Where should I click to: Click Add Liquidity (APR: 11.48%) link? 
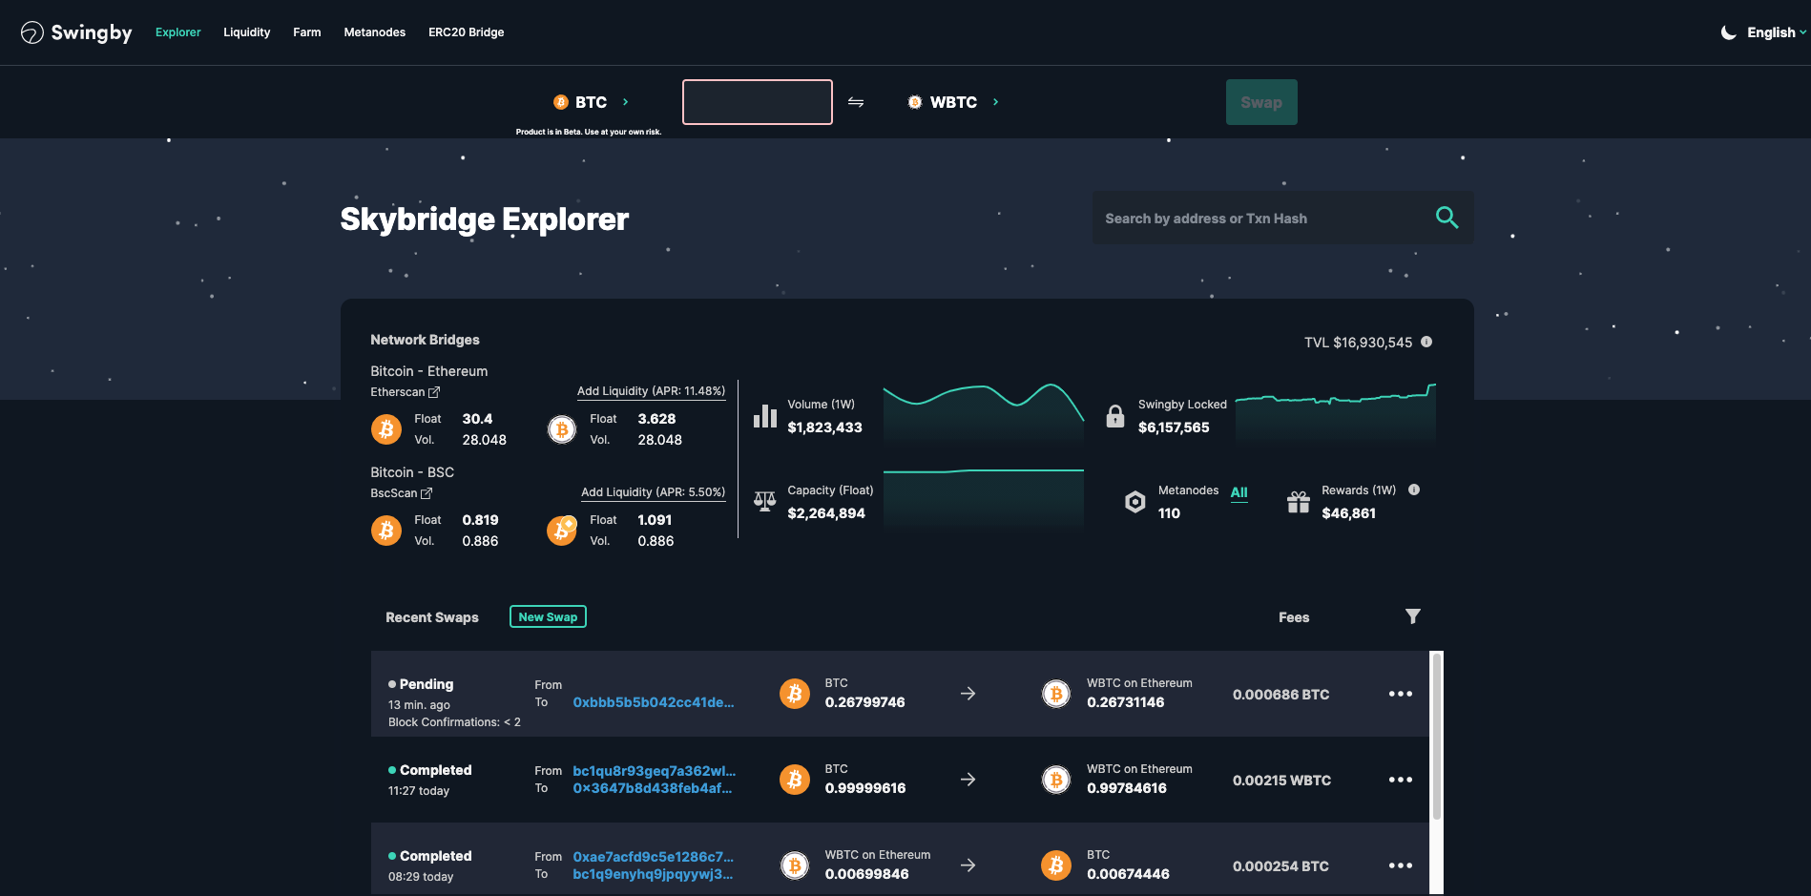(651, 391)
